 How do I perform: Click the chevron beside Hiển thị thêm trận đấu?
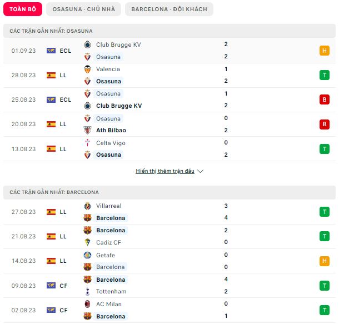coord(201,171)
